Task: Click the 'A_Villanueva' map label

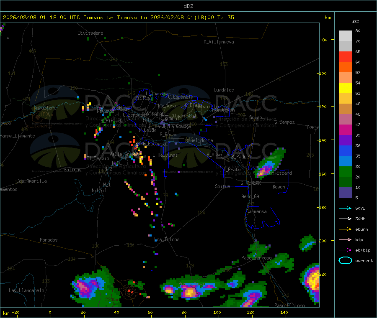Action: (x=219, y=42)
